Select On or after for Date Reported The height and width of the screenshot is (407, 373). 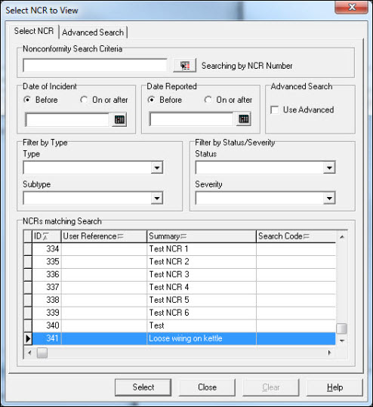point(208,100)
